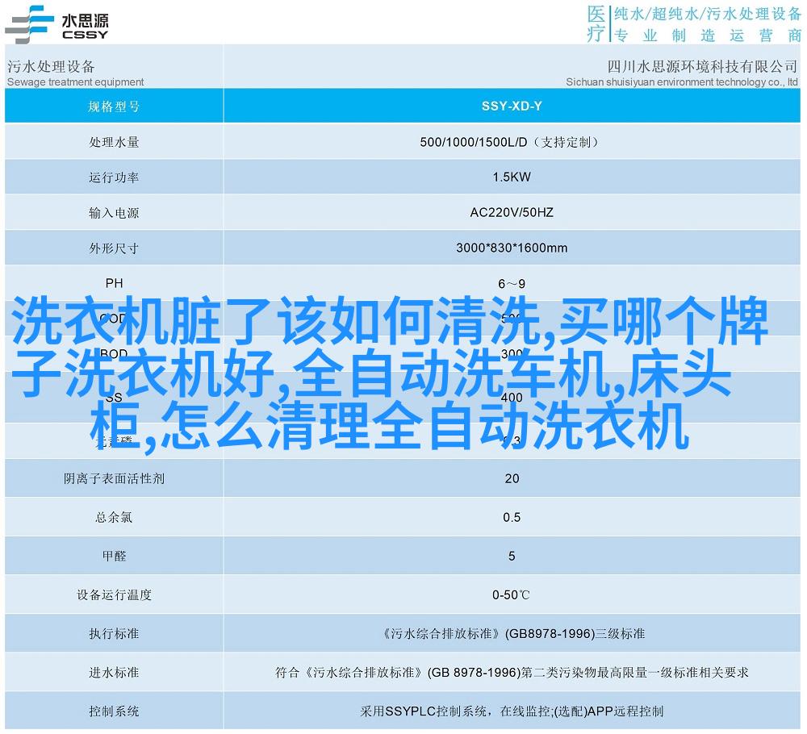Click the PH row label
Image resolution: width=807 pixels, height=734 pixels.
click(114, 284)
